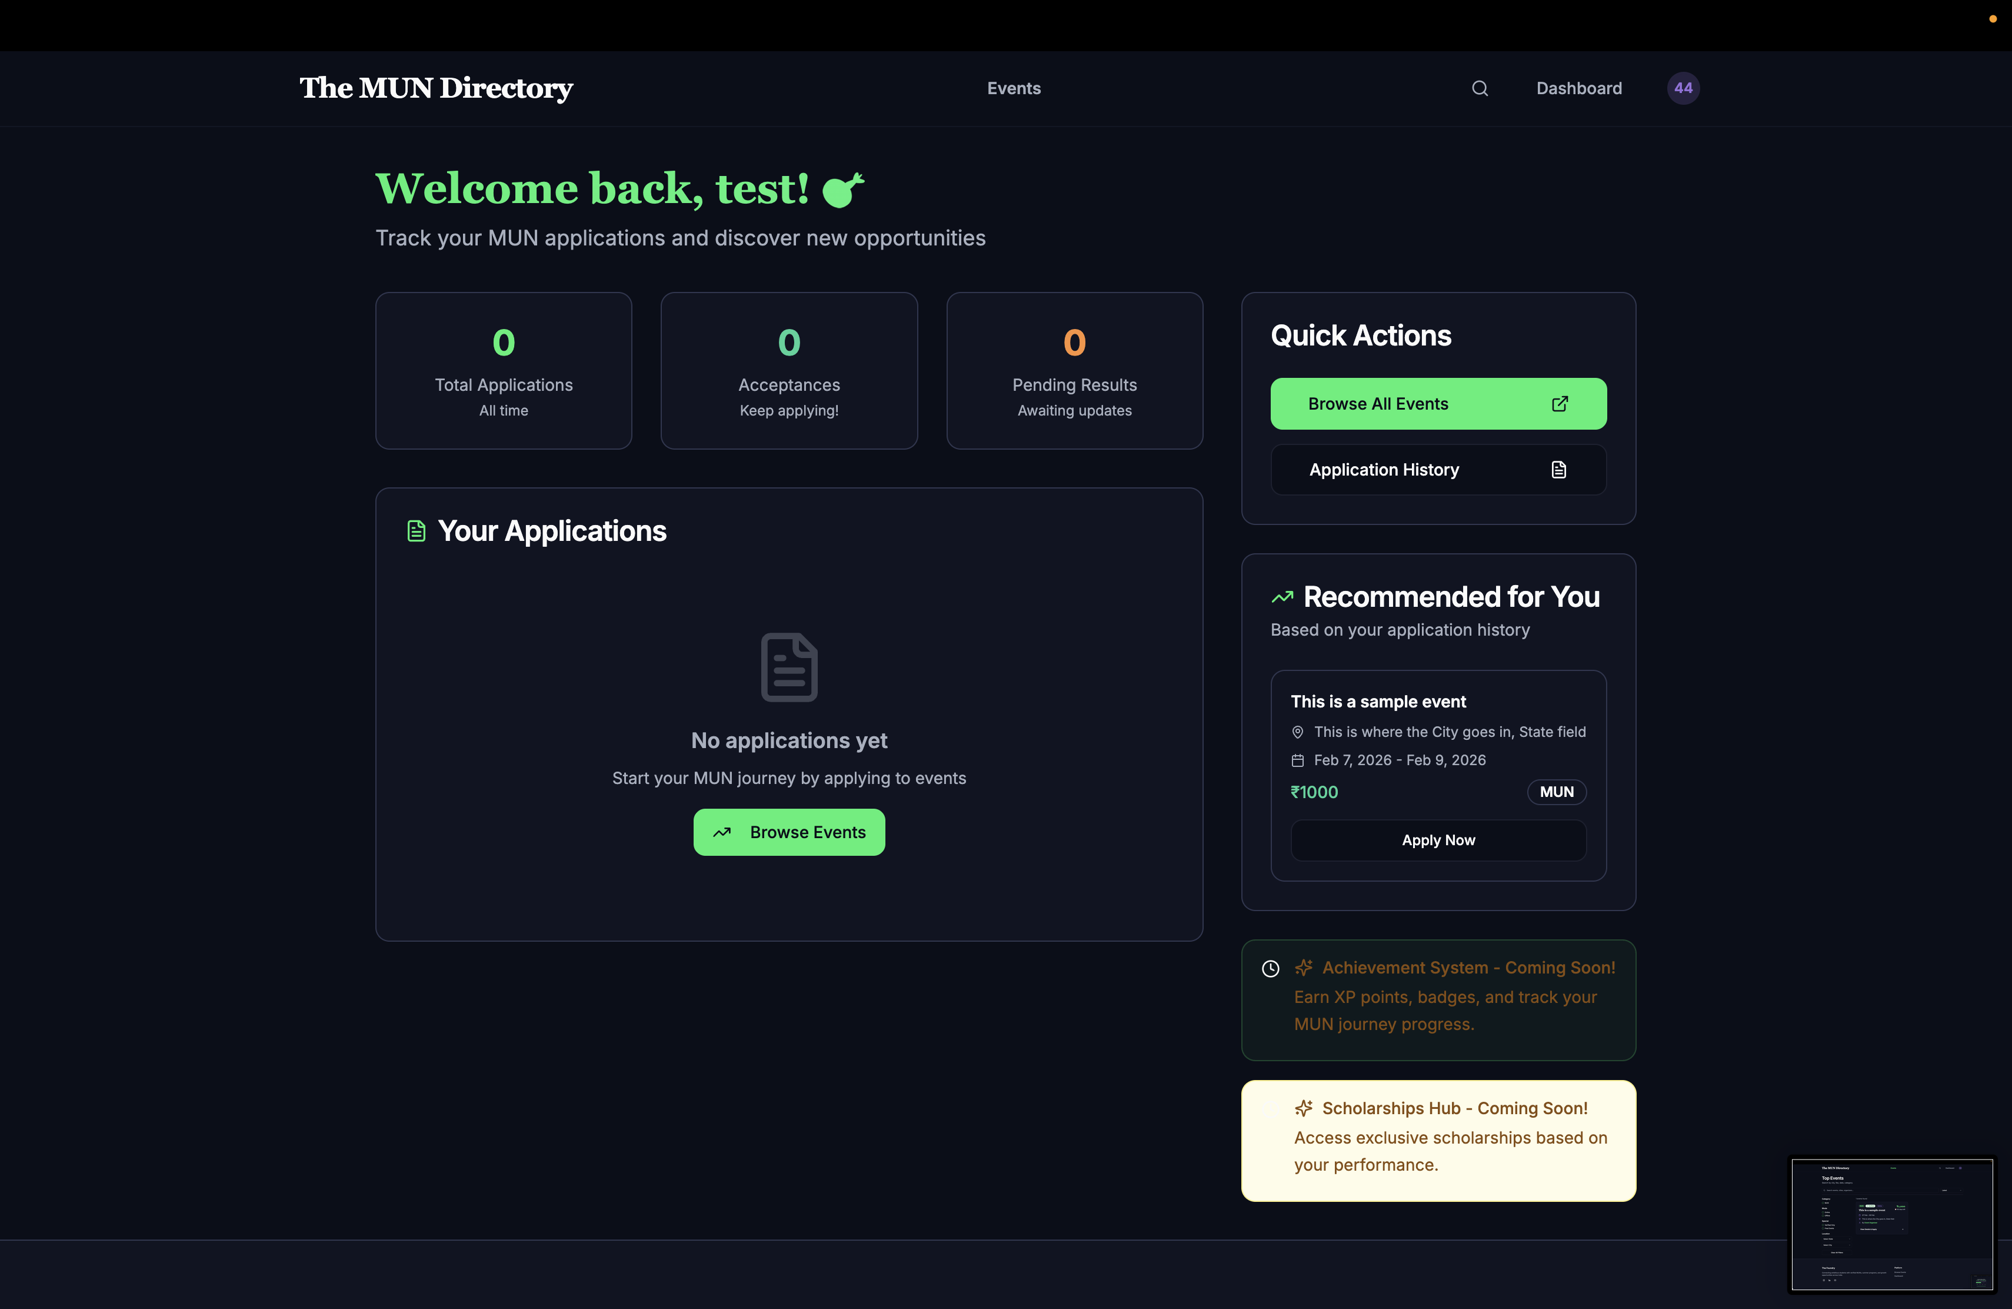Open the page thumbnail preview in corner
Screen dimensions: 2012x1309
pos(1892,1224)
